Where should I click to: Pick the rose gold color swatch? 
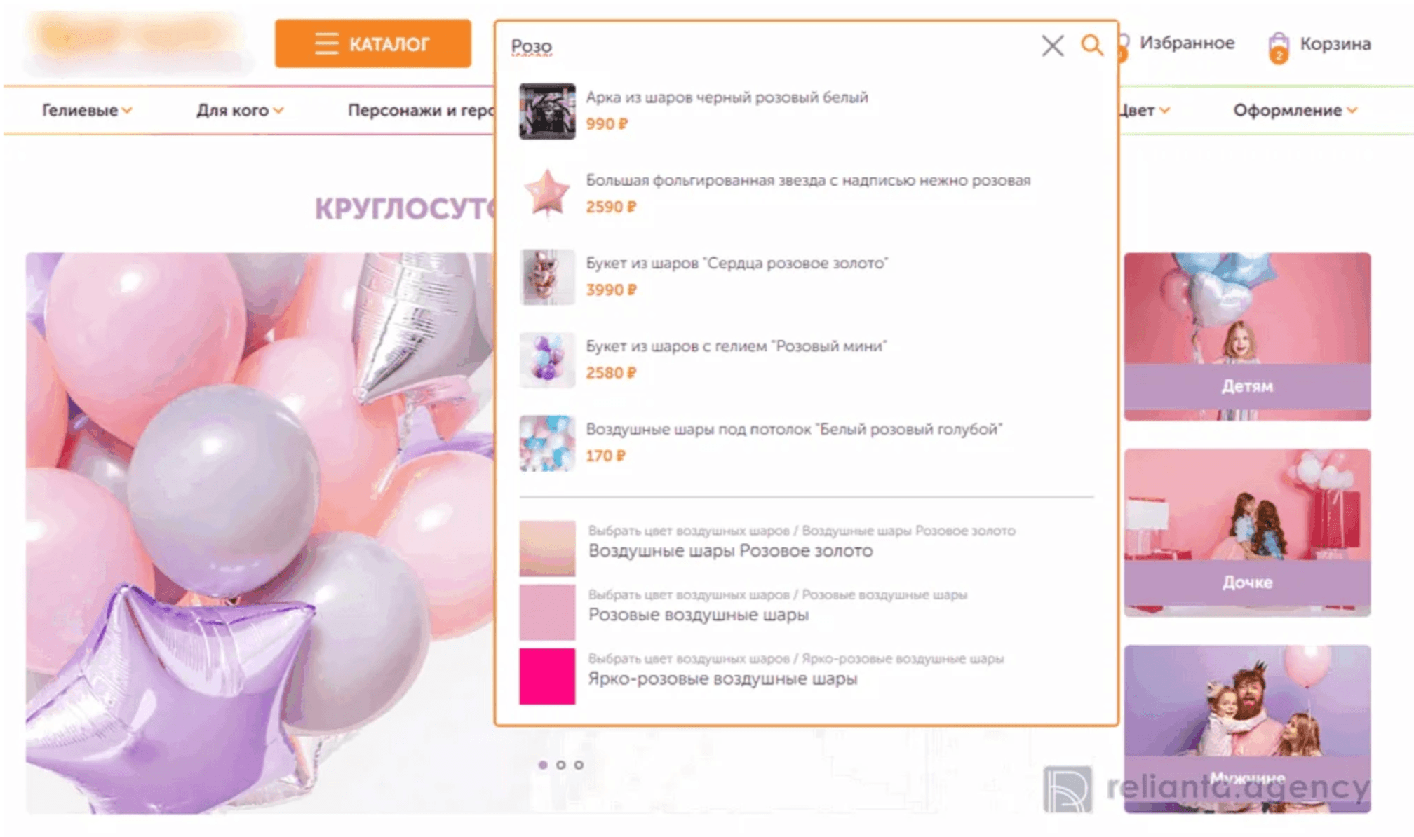(x=547, y=548)
